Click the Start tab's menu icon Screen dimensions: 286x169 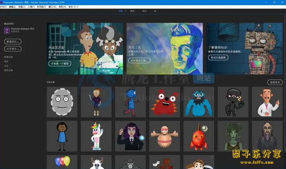tap(126, 11)
